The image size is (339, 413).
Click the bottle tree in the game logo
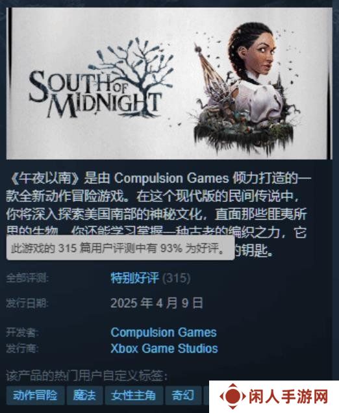pos(131,77)
